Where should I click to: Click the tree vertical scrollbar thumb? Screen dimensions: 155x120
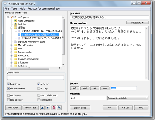63,37
